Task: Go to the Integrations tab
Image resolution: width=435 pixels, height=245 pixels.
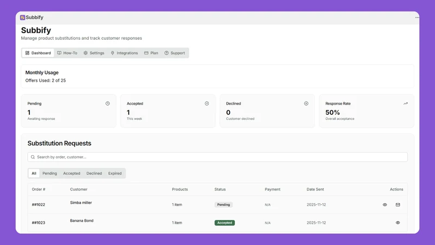Action: click(124, 53)
